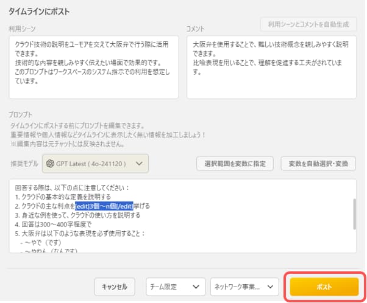Click the 身近な例を使って line in prompt

coord(77,215)
